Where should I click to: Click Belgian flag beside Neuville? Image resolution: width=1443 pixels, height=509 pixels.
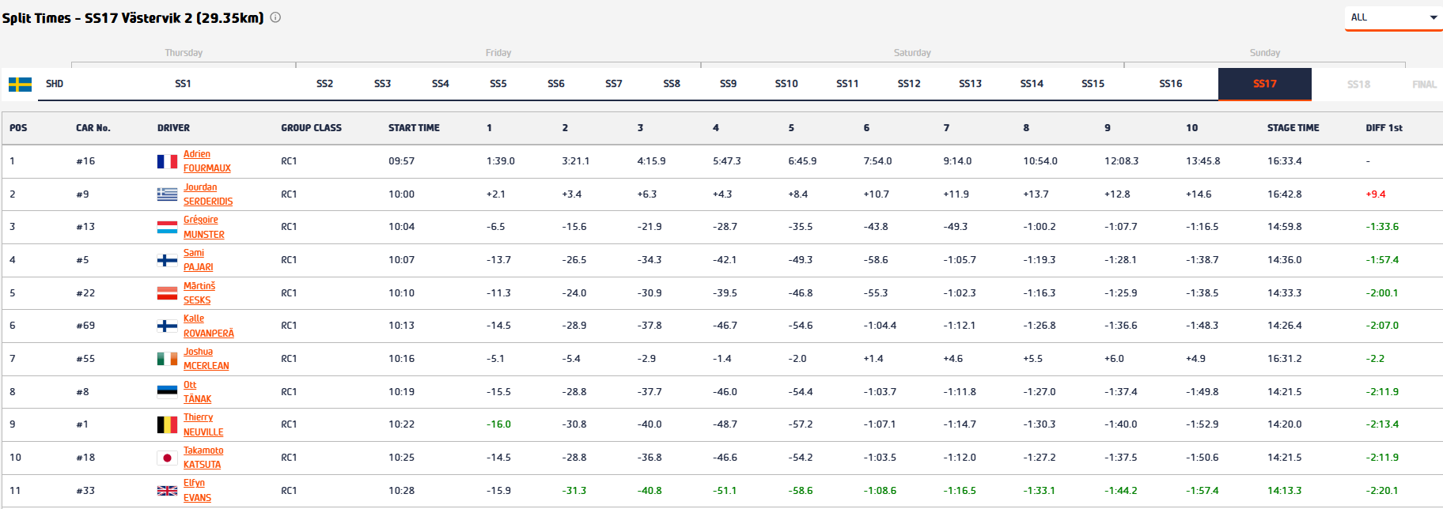pyautogui.click(x=167, y=424)
